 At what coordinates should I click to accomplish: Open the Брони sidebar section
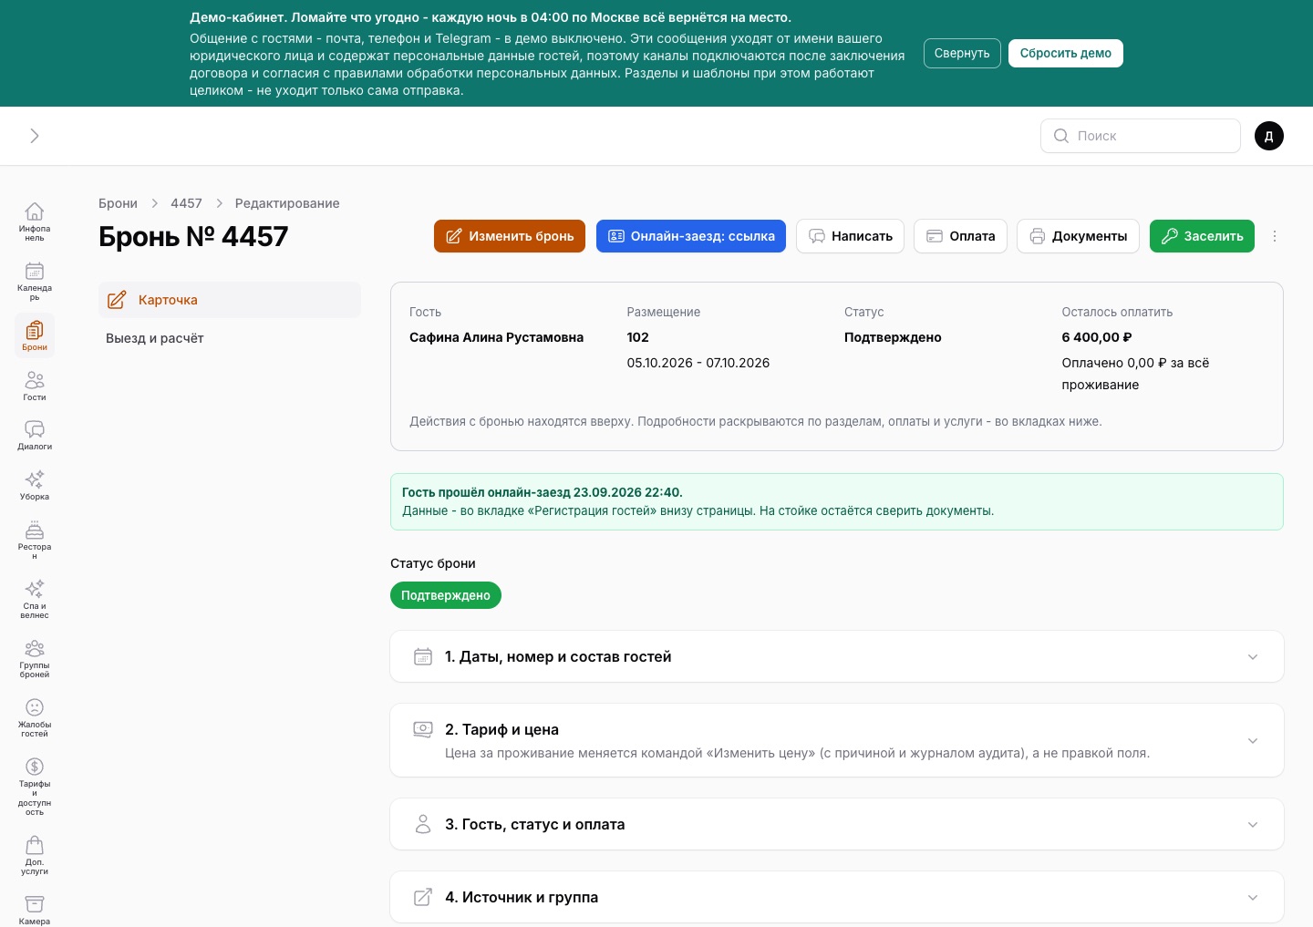35,335
